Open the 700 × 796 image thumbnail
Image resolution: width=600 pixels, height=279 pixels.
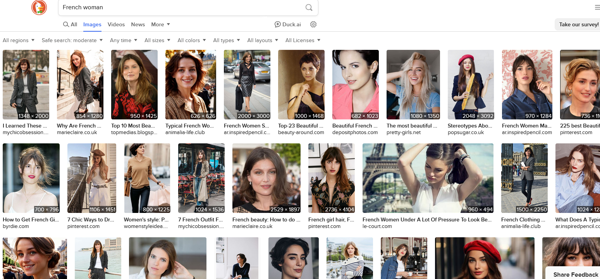tap(31, 178)
